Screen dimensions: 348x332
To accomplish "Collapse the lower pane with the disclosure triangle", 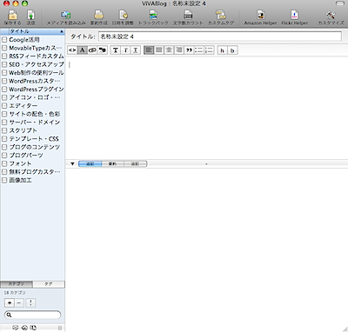I will click(72, 164).
